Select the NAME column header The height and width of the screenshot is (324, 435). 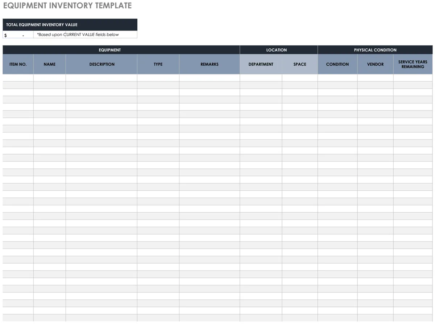[50, 64]
